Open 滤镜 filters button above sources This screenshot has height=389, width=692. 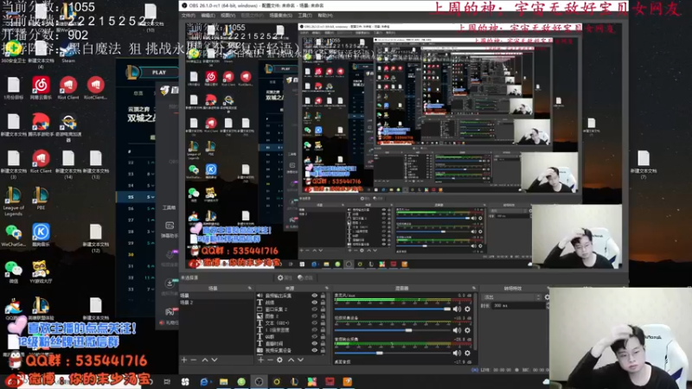[x=305, y=277]
